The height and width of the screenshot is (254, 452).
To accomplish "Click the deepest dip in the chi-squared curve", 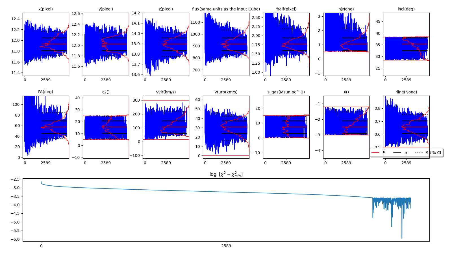I will [402, 238].
